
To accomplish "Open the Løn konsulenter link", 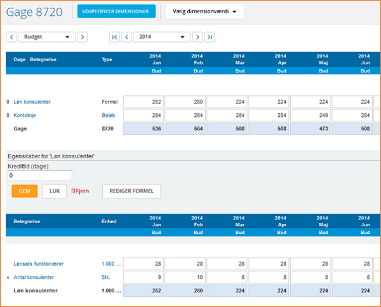I will click(x=32, y=102).
